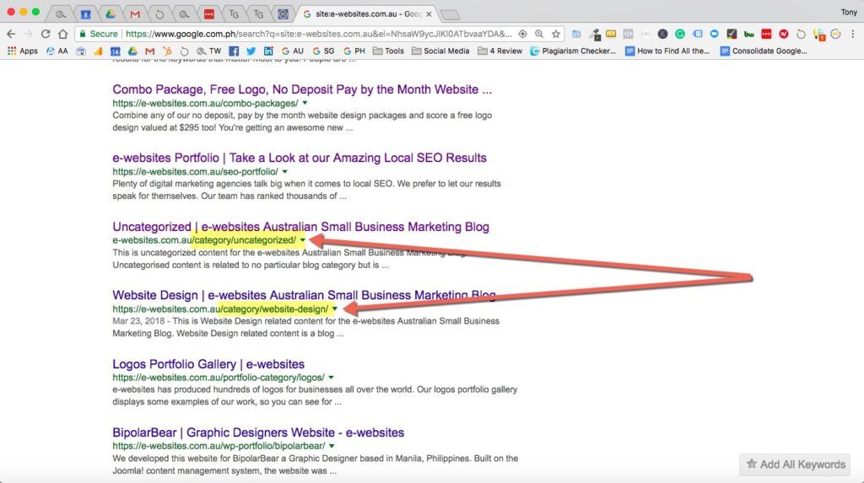Open 'Consolidate Google...' bookmark
The height and width of the screenshot is (483, 864).
pos(764,51)
